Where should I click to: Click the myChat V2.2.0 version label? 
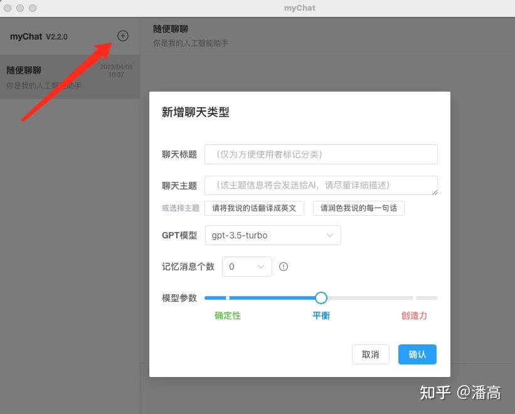39,37
